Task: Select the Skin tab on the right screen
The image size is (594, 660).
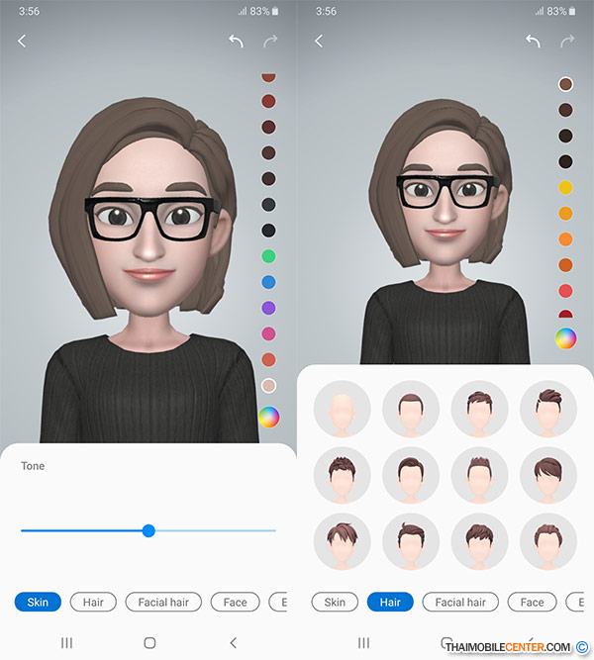Action: [335, 602]
